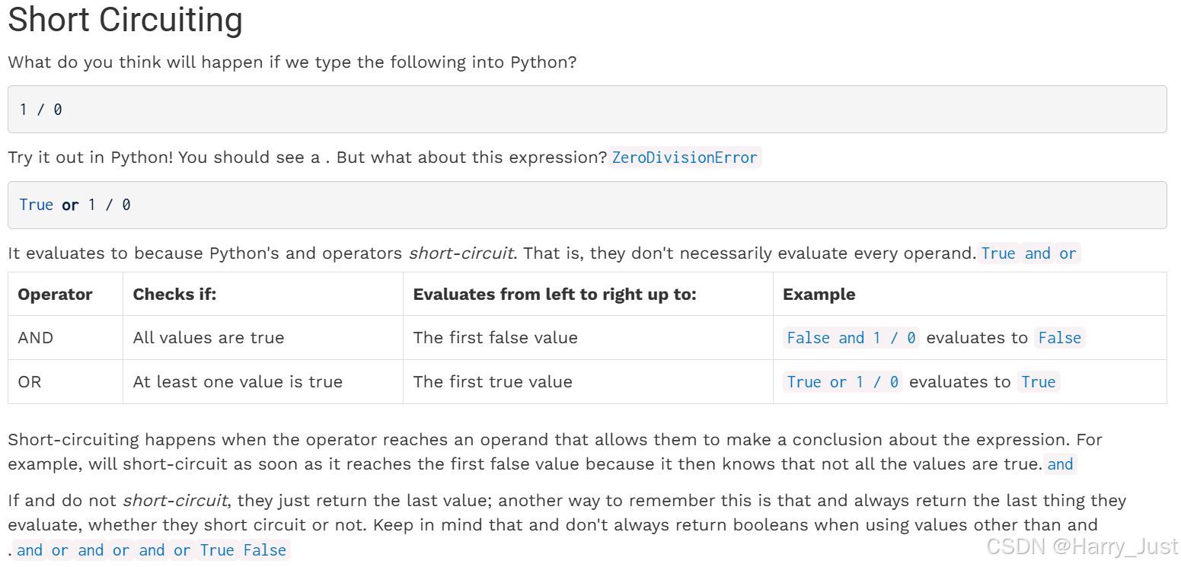
Task: Click the Short Circuiting heading
Action: (x=125, y=21)
